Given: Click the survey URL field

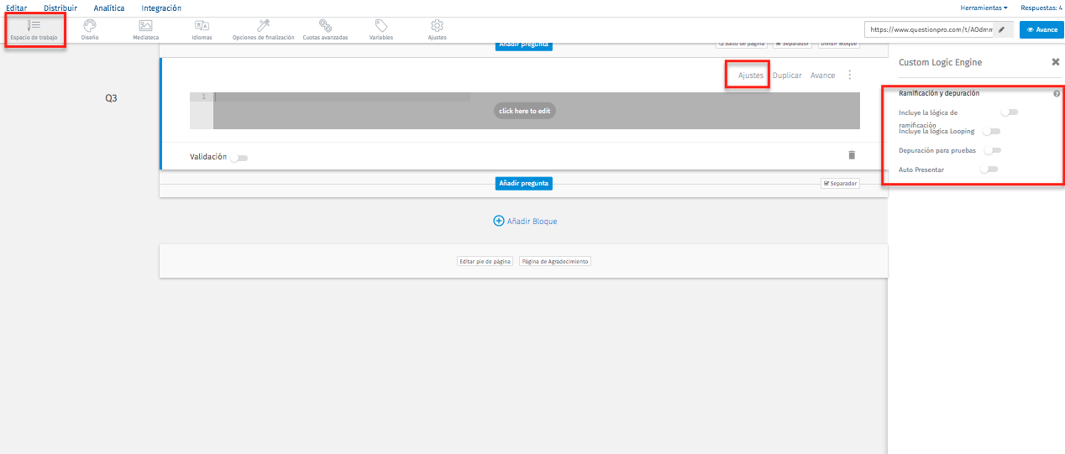Looking at the screenshot, I should pyautogui.click(x=931, y=29).
